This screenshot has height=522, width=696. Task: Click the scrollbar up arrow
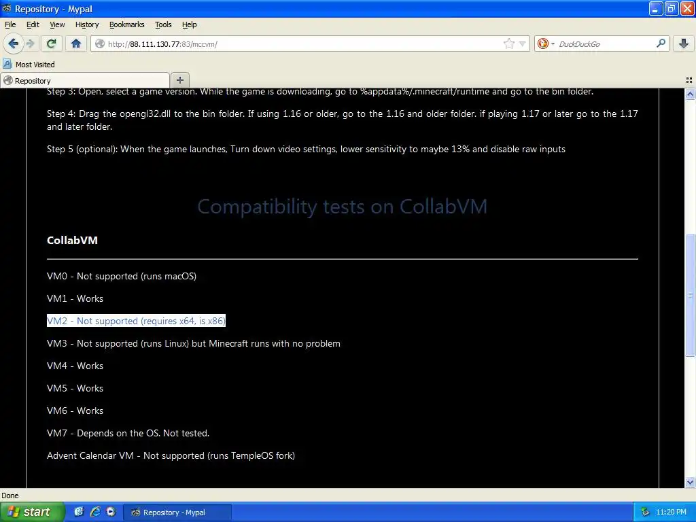pyautogui.click(x=690, y=94)
